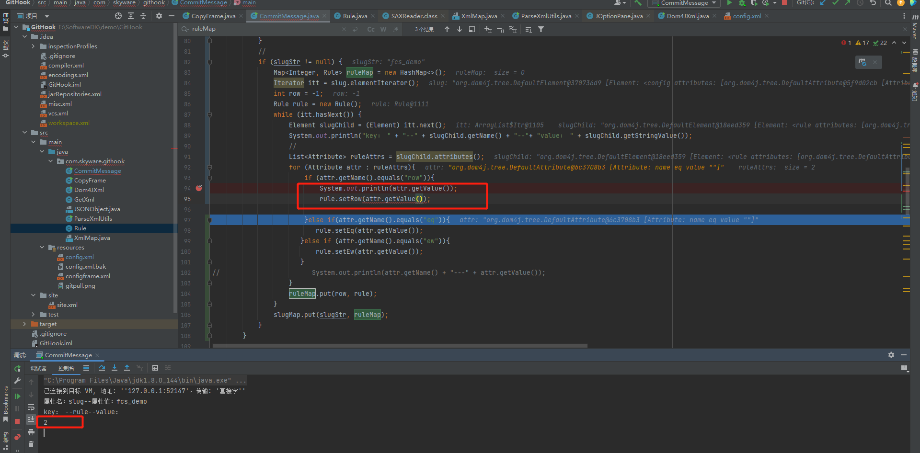Open debug panel settings gear
This screenshot has width=920, height=453.
[891, 355]
